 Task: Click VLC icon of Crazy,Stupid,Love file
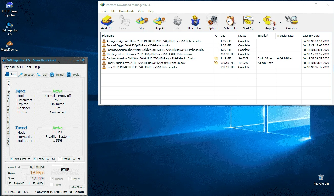[x=104, y=63]
